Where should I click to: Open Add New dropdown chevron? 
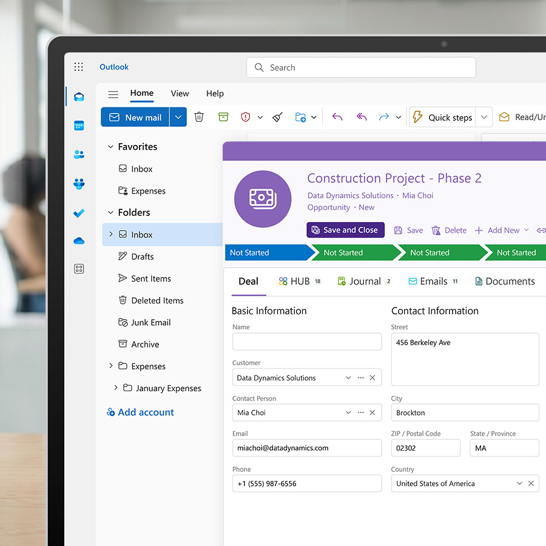pos(527,230)
